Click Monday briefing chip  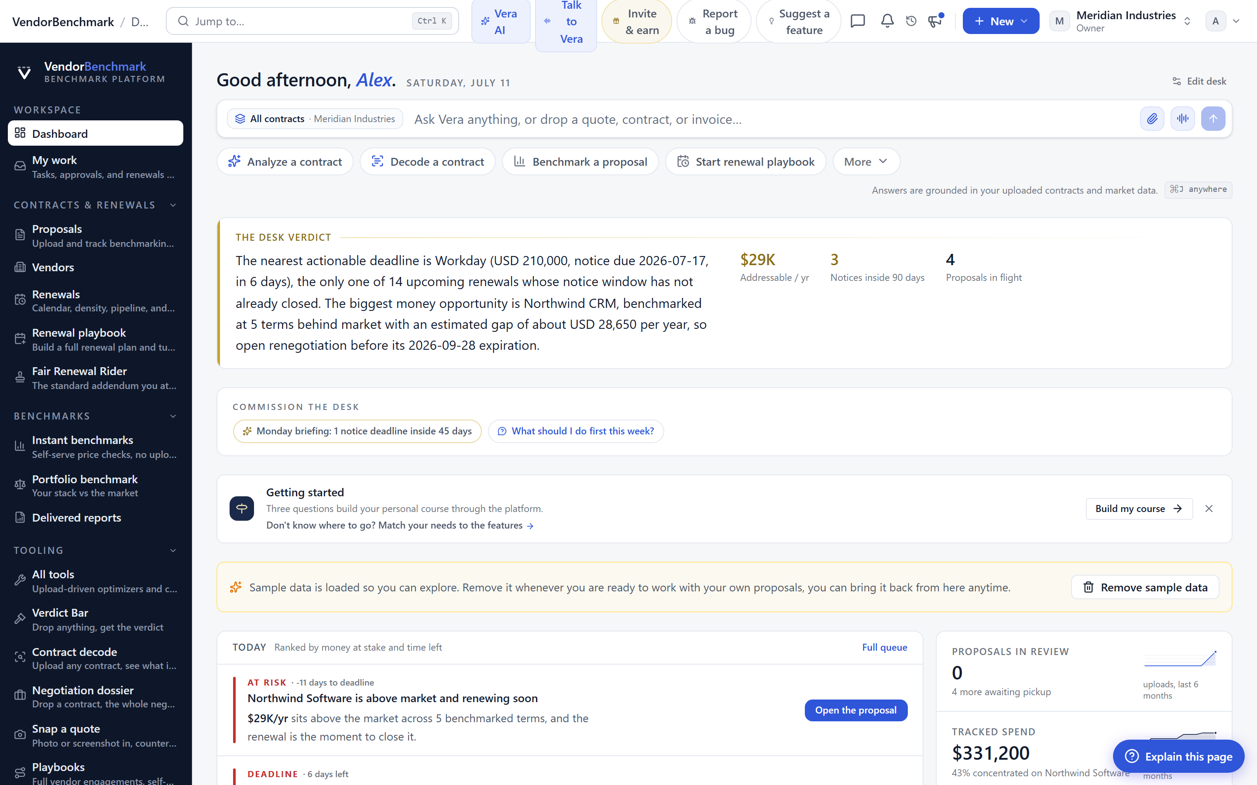(357, 431)
